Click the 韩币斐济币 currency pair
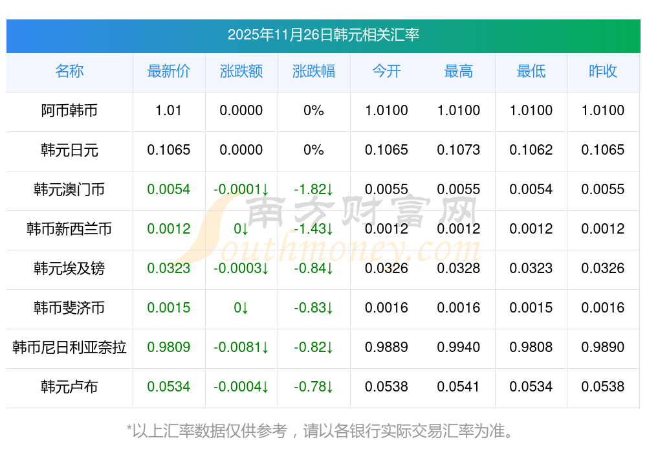The image size is (647, 451). (x=69, y=308)
